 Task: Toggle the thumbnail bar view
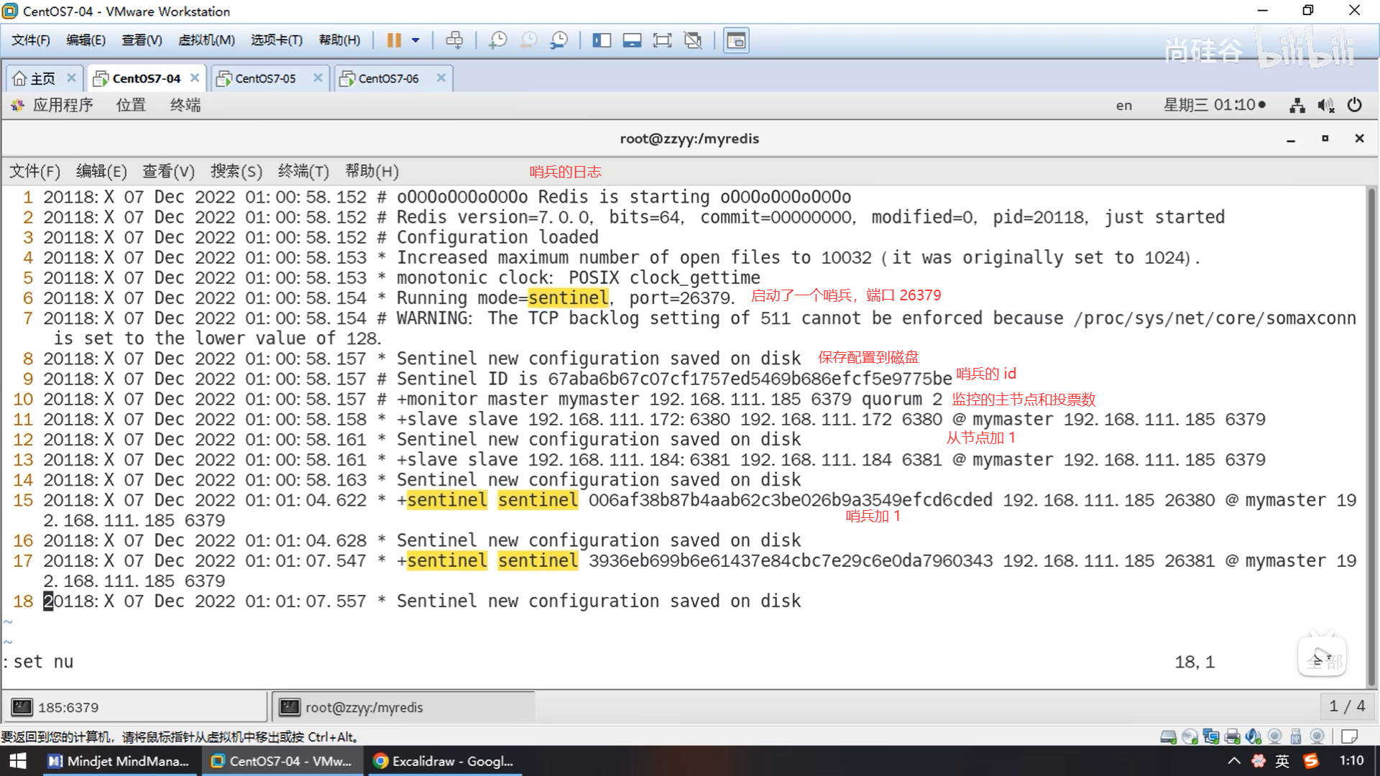point(632,40)
